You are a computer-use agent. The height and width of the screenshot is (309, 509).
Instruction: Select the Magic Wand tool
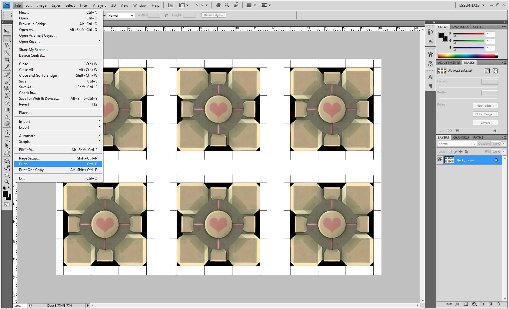pos(7,52)
